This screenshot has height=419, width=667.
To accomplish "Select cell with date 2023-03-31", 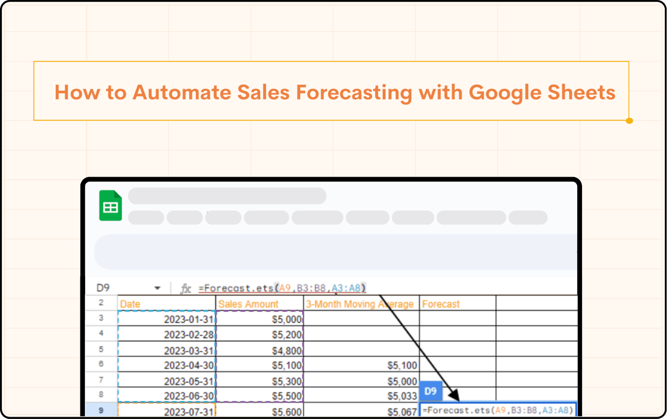I will pos(167,350).
